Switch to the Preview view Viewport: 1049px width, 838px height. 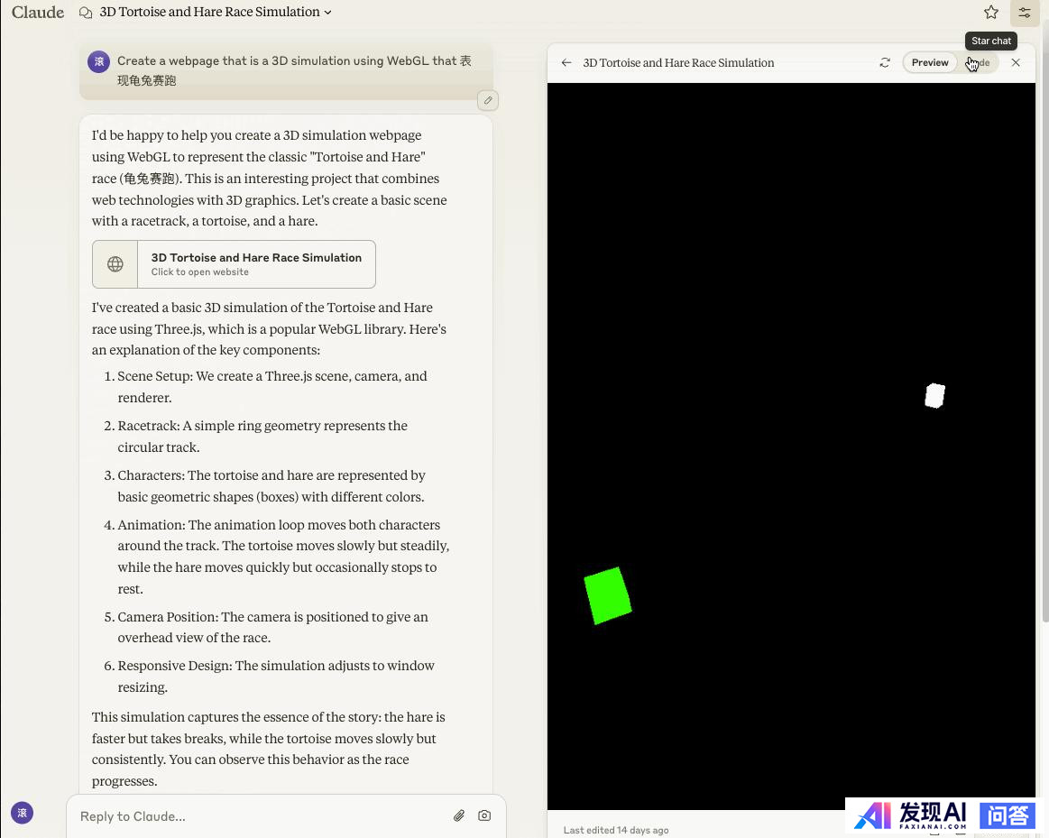pos(929,63)
